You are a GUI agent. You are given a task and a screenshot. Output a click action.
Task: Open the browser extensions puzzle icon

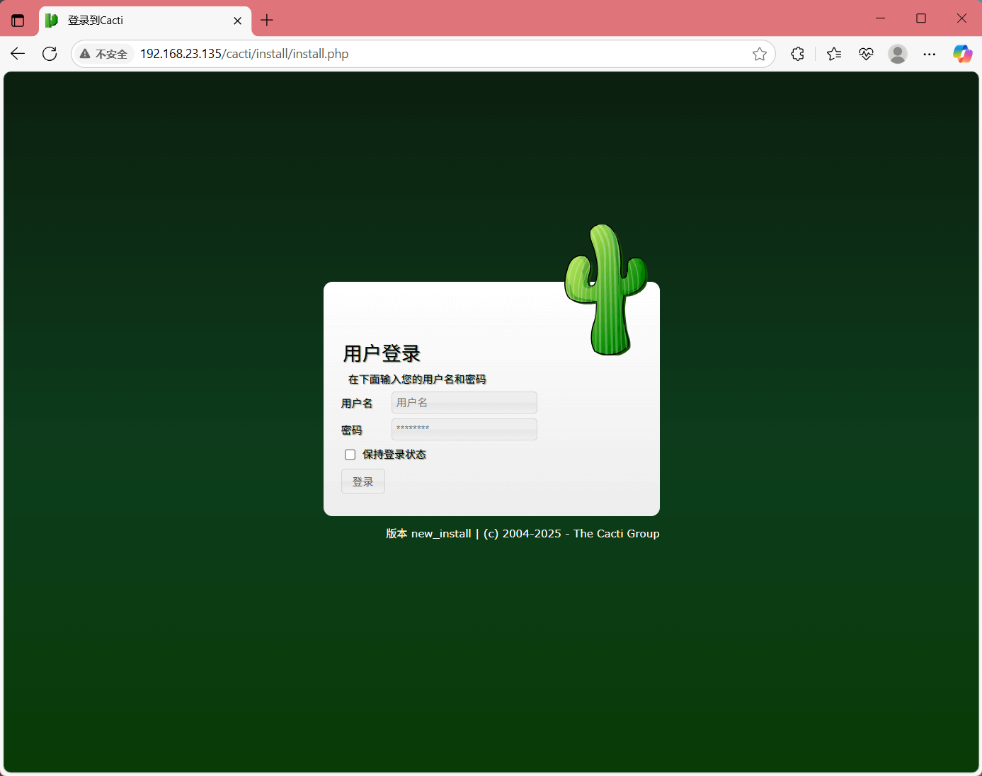797,54
